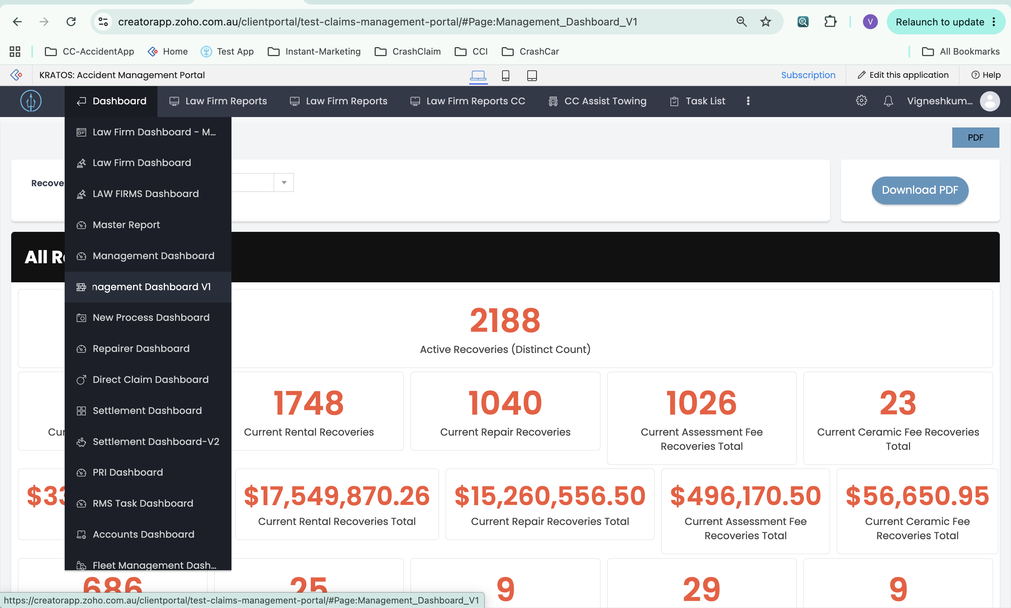Viewport: 1011px width, 608px height.
Task: Open the first Law Firm Reports tab
Action: [218, 101]
